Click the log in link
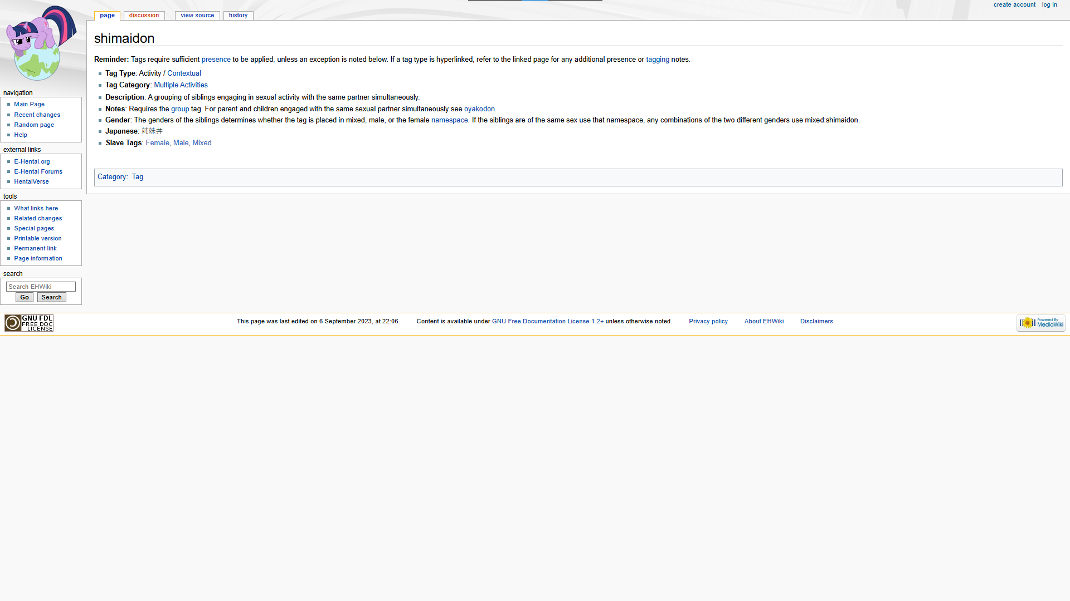This screenshot has height=601, width=1070. pos(1049,5)
